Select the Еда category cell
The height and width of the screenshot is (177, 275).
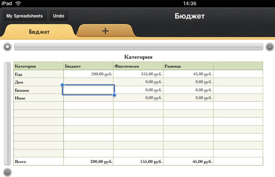coord(38,74)
